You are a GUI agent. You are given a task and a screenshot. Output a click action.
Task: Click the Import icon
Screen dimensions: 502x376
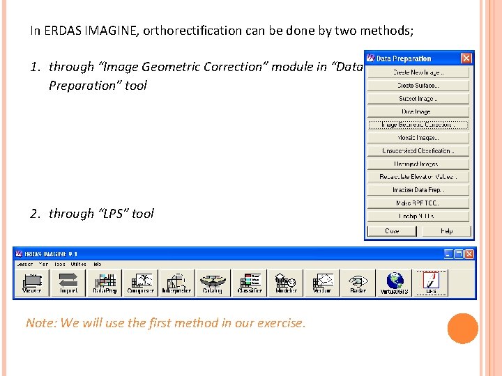pos(68,283)
